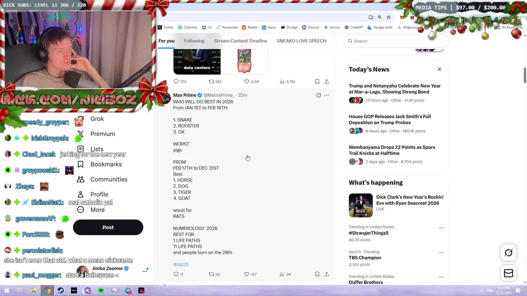This screenshot has width=527, height=296.
Task: Open Wembanyama Drops 22 Points news story
Action: (x=392, y=150)
